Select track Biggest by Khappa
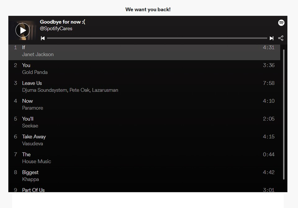298x208 pixels. pos(144,176)
